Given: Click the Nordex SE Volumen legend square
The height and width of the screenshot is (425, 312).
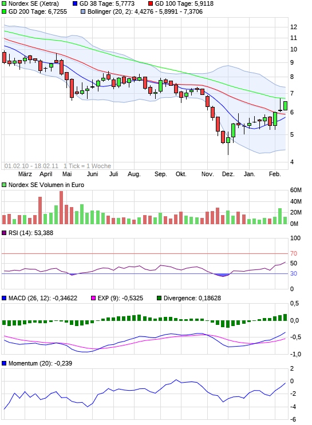Looking at the screenshot, I should (x=4, y=185).
